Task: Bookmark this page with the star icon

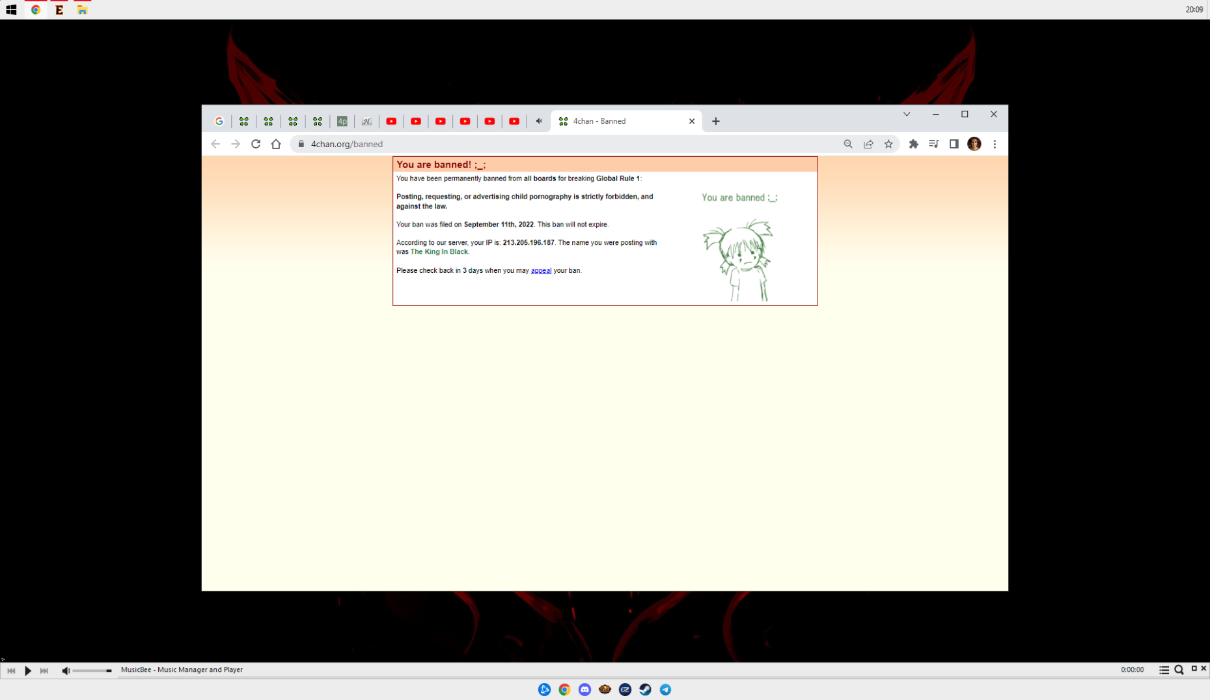Action: [x=888, y=144]
